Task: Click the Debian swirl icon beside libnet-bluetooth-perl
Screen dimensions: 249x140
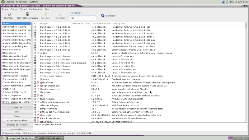Action: [38, 119]
